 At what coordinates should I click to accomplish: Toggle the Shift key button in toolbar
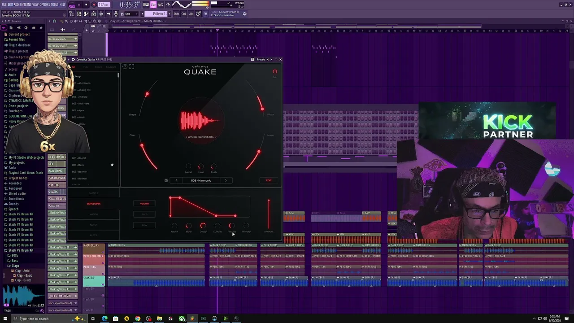coord(176,14)
